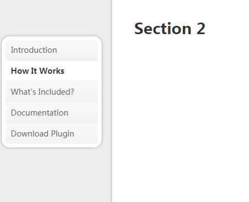
Task: Select the How It Works menu entry
Action: tap(51, 71)
